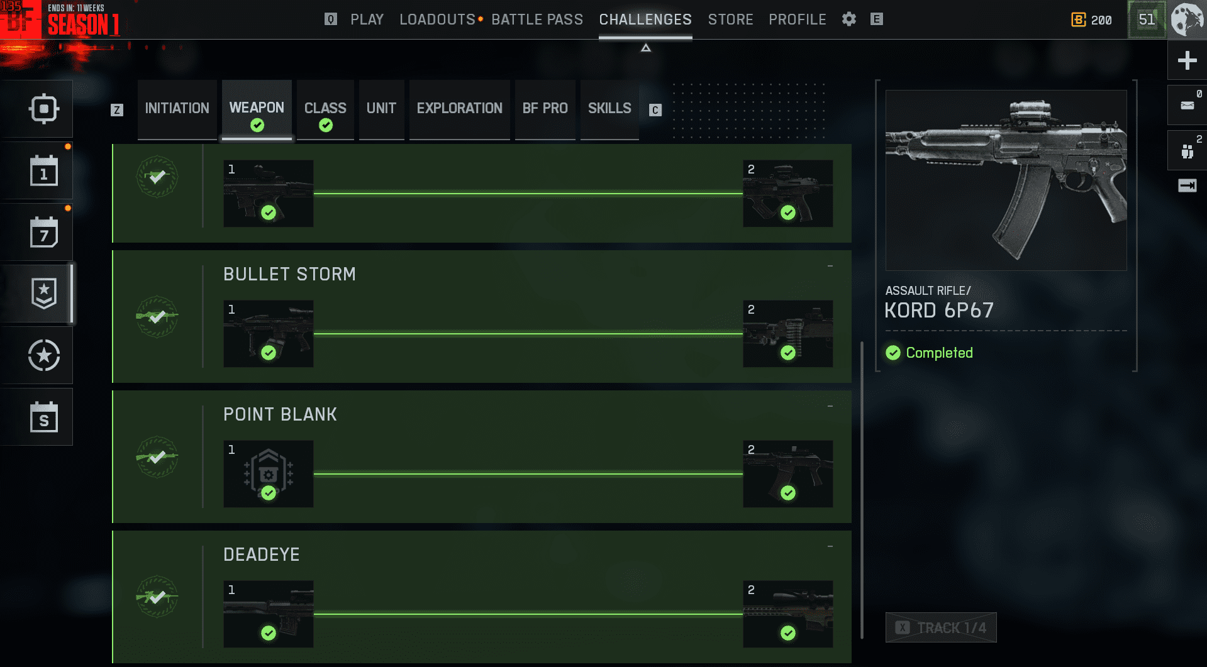The width and height of the screenshot is (1207, 667).
Task: Collapse the Deadeye challenge row
Action: click(x=830, y=547)
